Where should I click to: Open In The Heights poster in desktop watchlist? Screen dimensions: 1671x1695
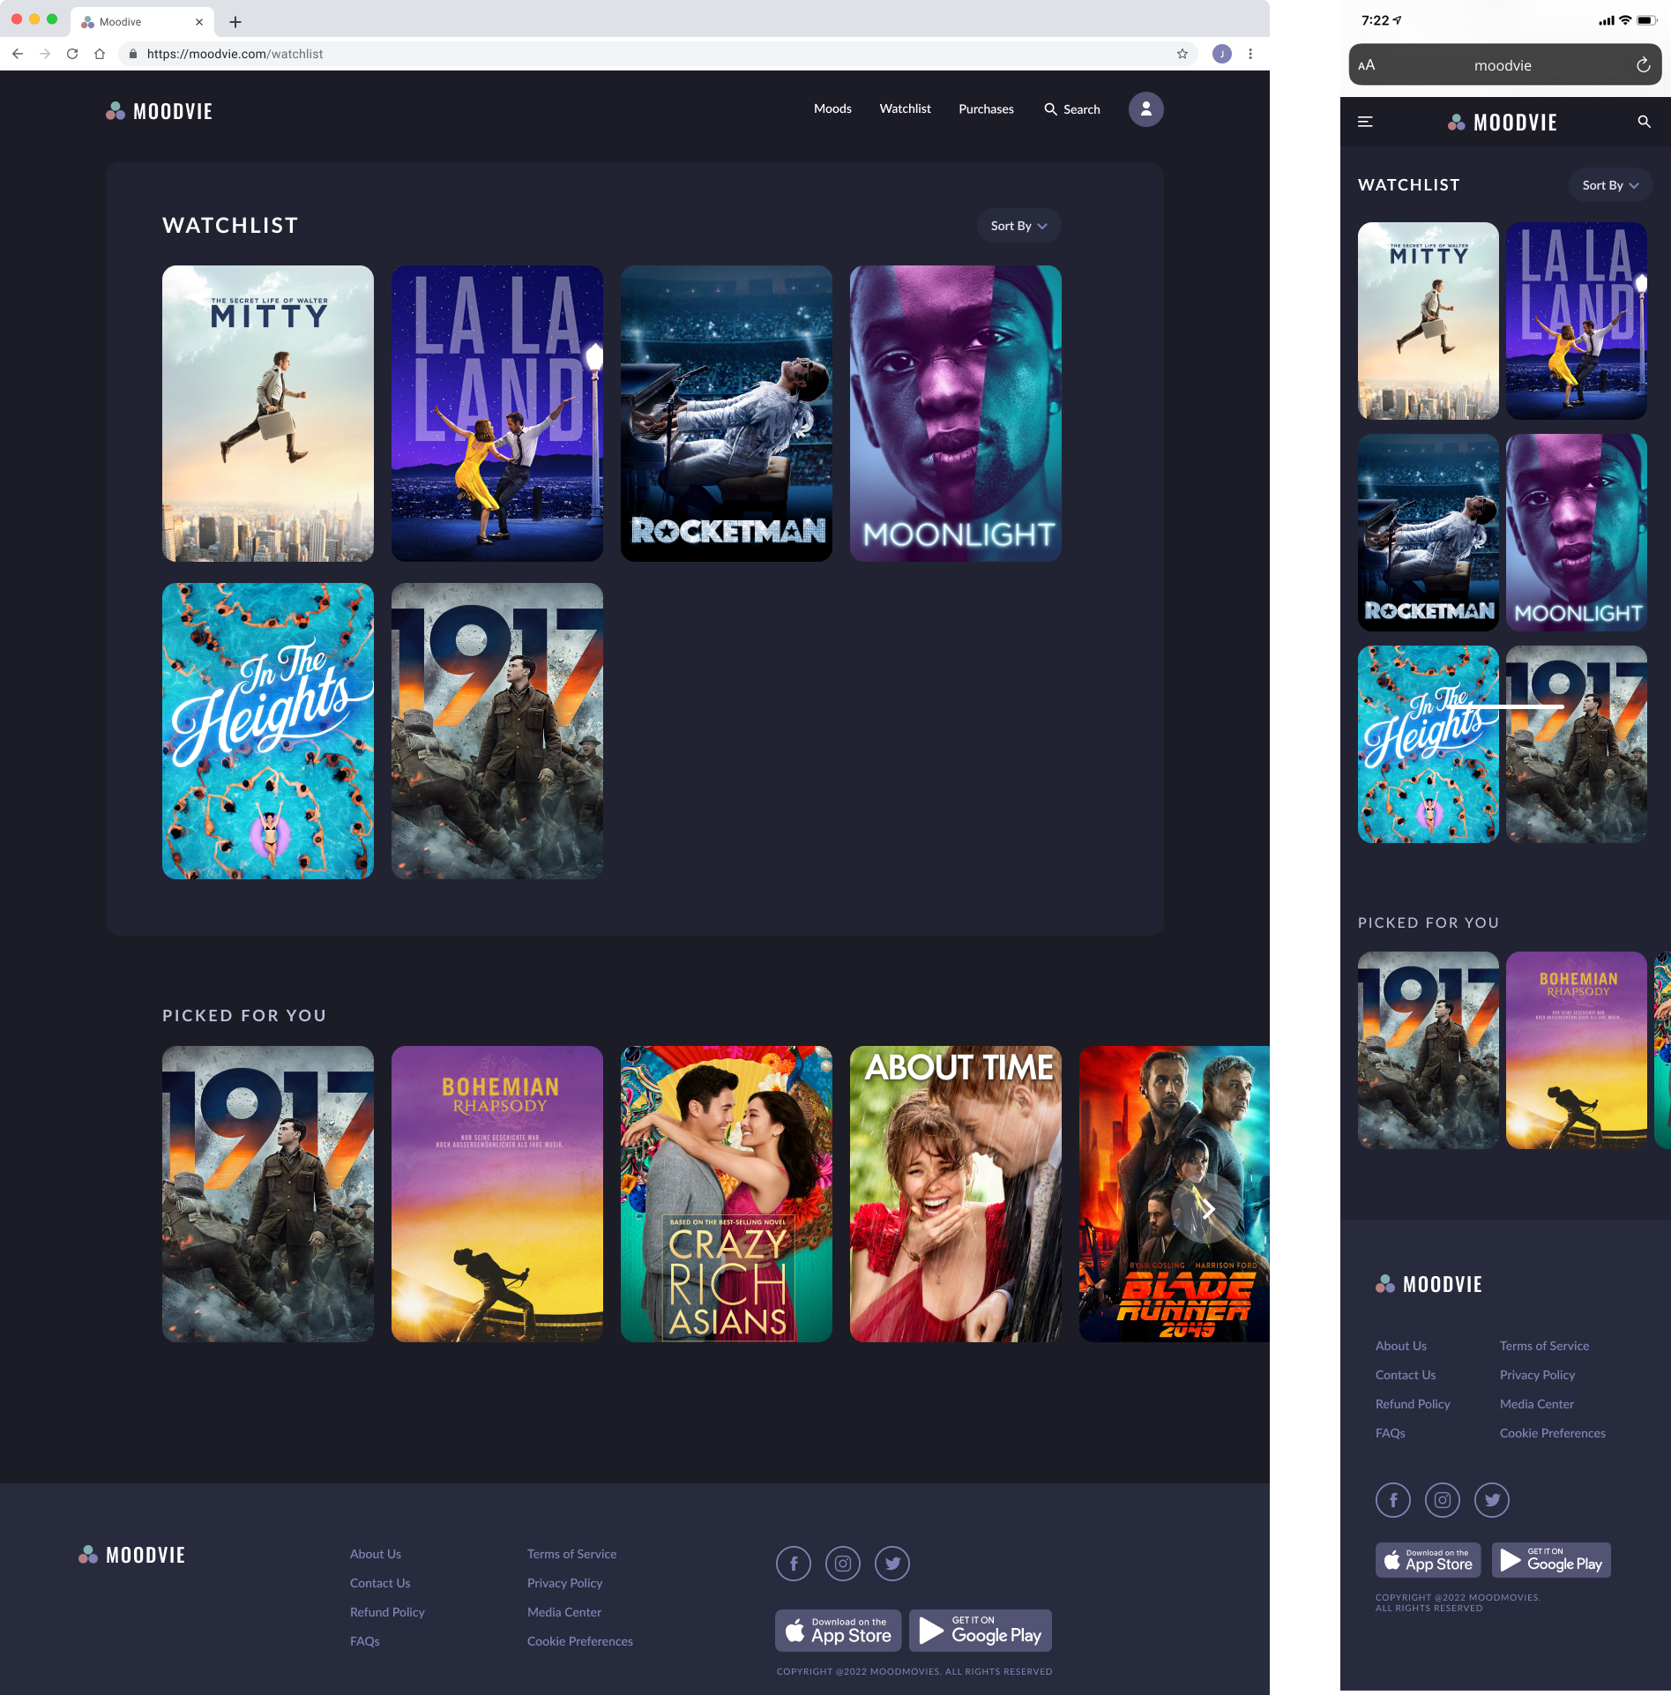tap(268, 731)
